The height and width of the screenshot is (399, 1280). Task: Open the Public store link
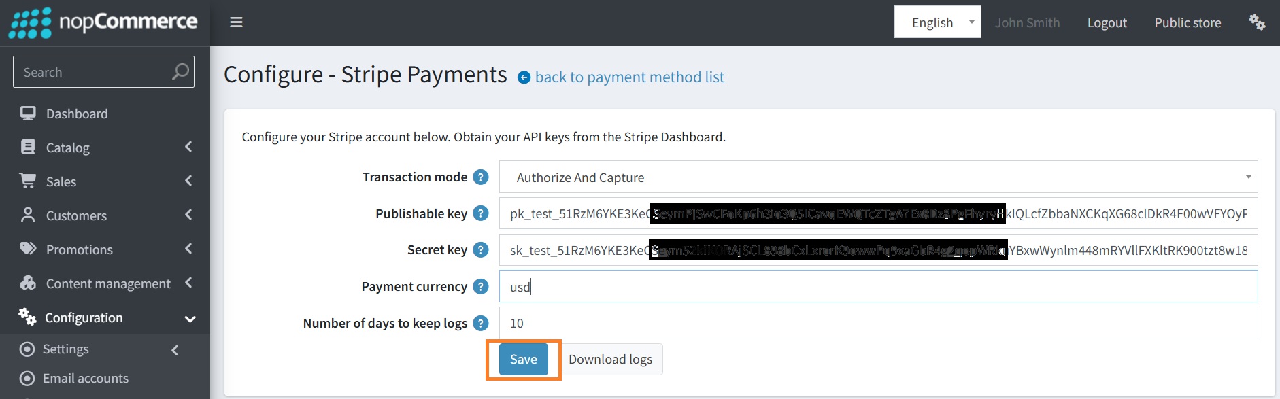point(1188,22)
